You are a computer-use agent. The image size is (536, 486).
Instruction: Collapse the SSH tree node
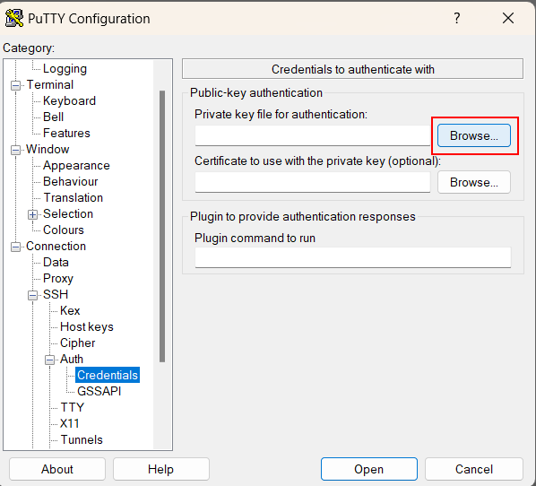coord(32,295)
